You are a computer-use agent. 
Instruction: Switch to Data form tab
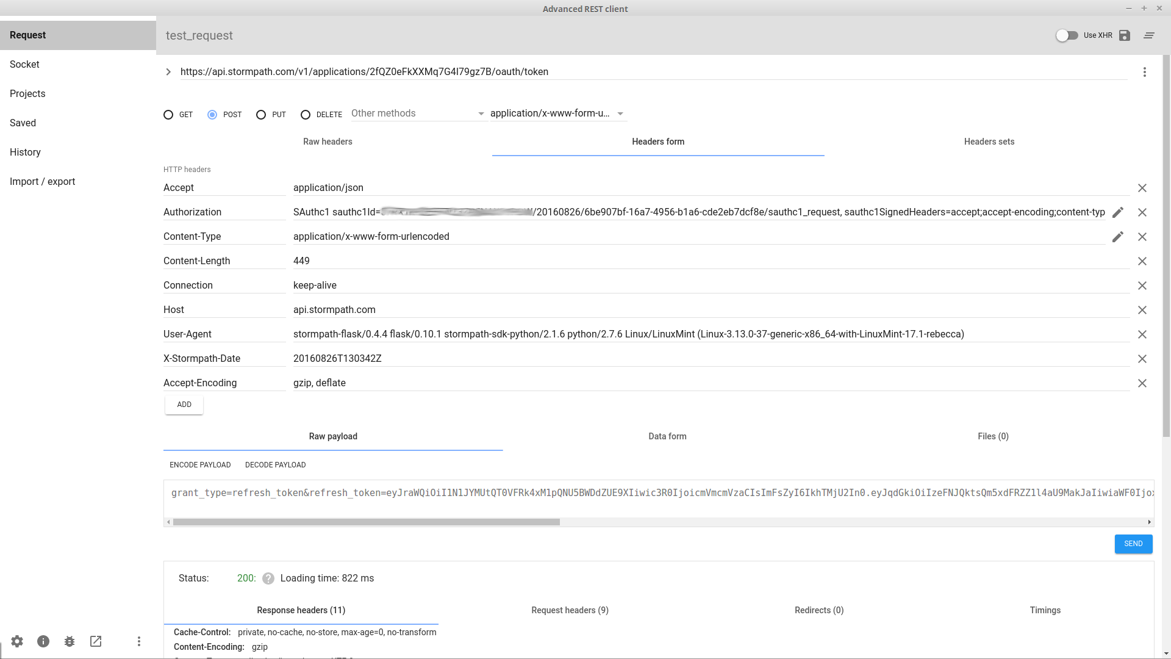(x=667, y=436)
